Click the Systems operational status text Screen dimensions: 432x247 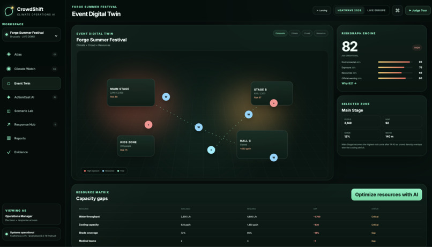pyautogui.click(x=22, y=233)
